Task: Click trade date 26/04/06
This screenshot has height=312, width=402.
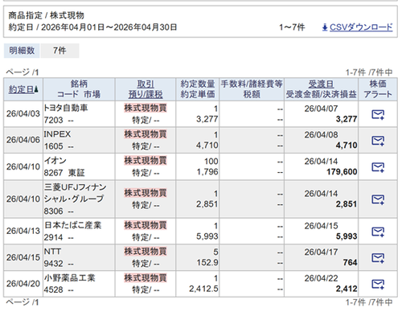Action: (23, 140)
